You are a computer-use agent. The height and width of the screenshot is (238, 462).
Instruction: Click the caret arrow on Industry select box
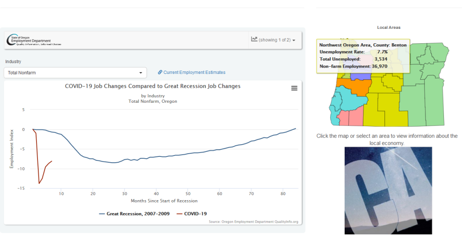140,73
